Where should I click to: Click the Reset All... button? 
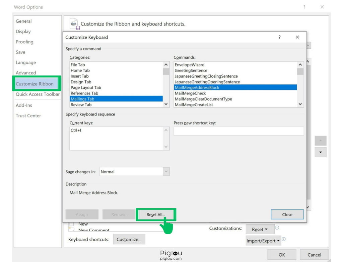point(156,215)
